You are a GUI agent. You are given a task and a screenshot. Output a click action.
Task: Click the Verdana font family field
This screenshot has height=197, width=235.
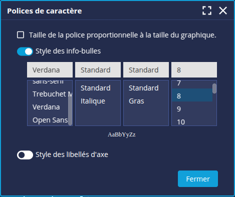pos(50,70)
